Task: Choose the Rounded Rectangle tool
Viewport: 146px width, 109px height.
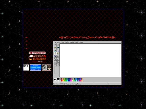Action: [x=58, y=65]
